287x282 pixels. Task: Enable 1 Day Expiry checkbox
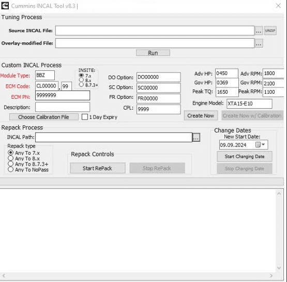pyautogui.click(x=85, y=117)
